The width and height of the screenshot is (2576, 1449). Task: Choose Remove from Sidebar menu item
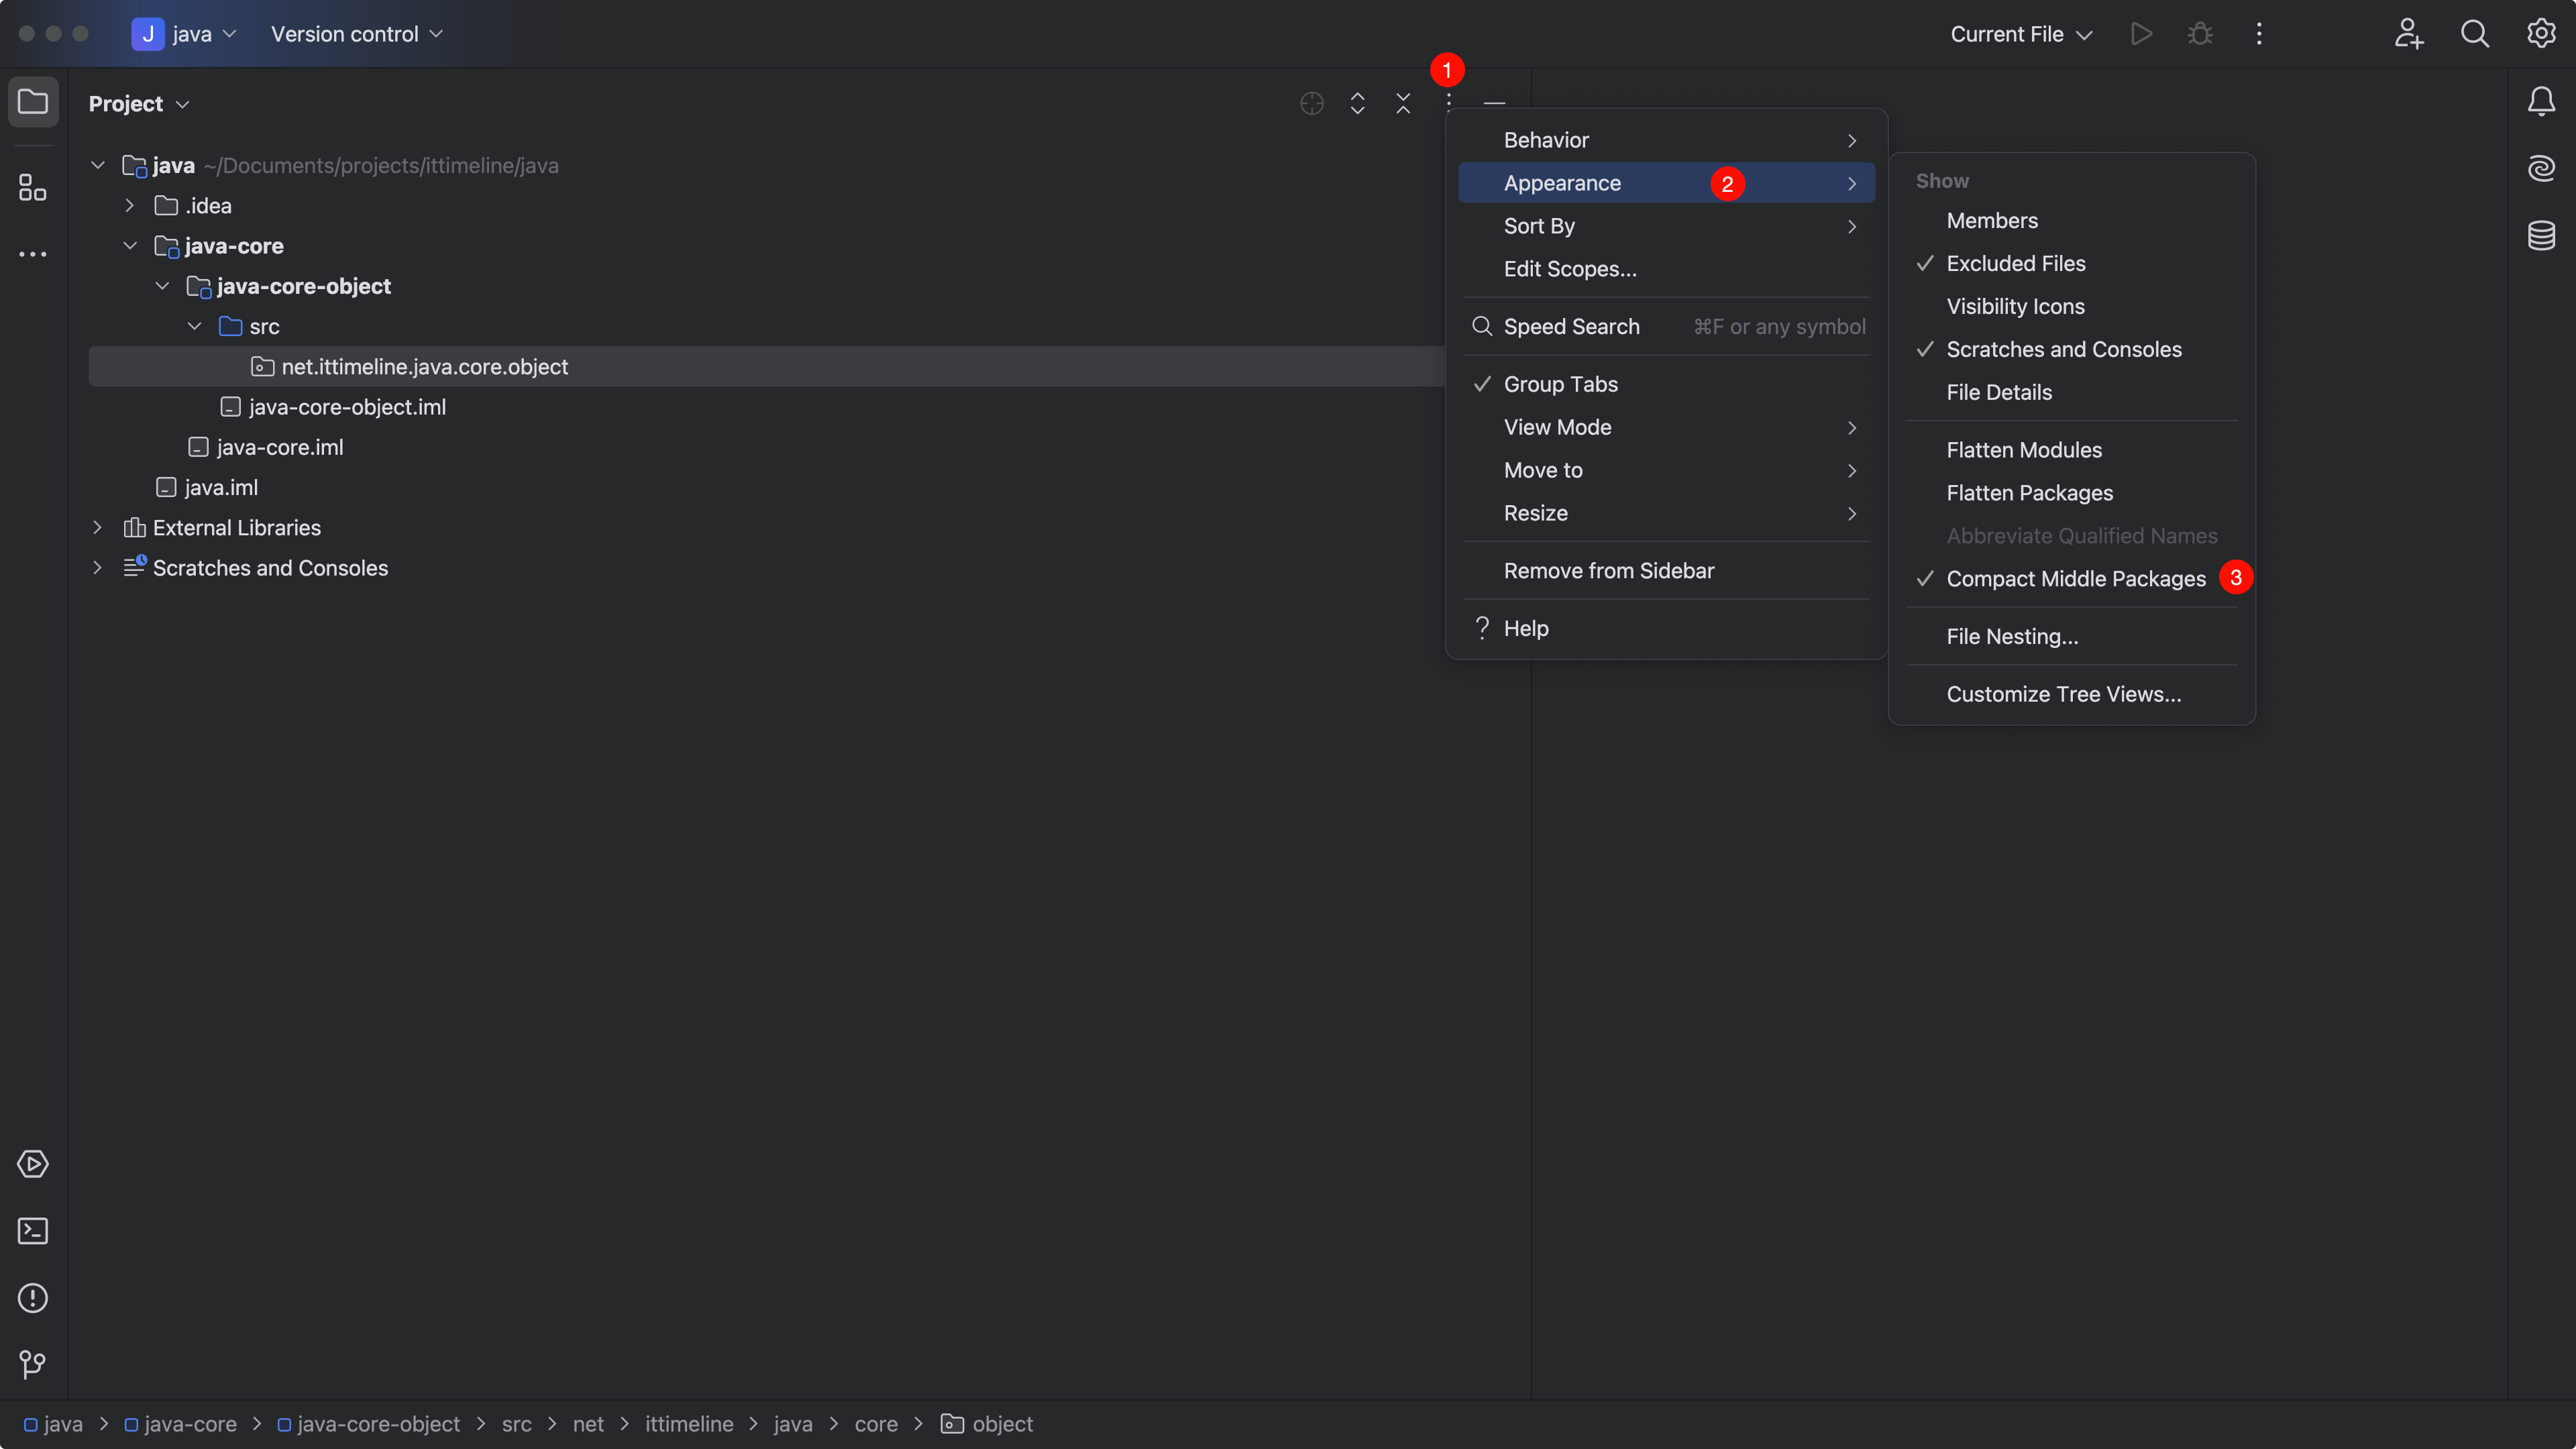[1608, 571]
